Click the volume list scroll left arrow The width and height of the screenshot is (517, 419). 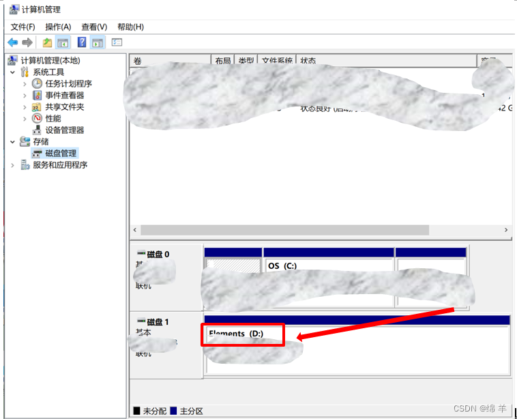click(x=135, y=230)
